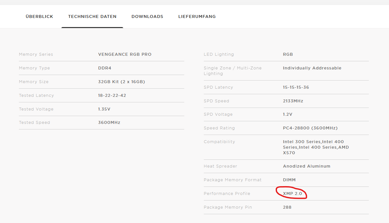Click the LED Lighting label
Screen dimensions: 389x223
click(x=219, y=54)
